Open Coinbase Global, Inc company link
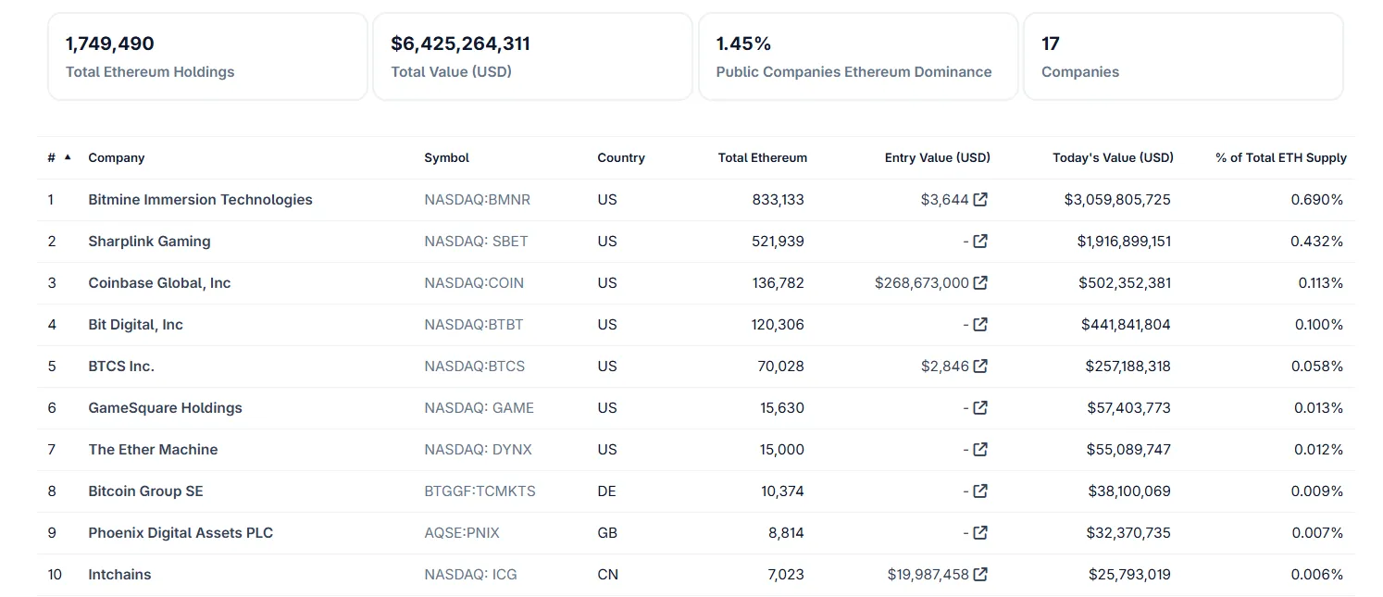 click(159, 283)
